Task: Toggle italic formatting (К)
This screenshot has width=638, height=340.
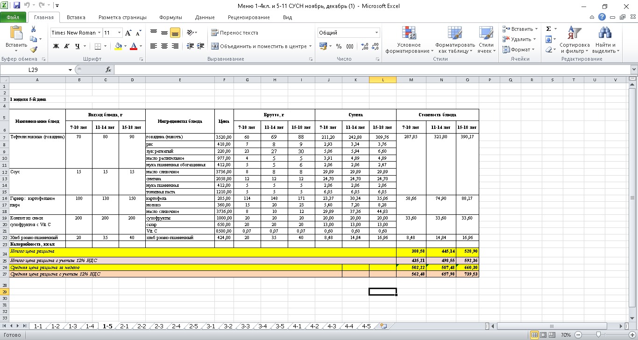Action: pos(66,46)
